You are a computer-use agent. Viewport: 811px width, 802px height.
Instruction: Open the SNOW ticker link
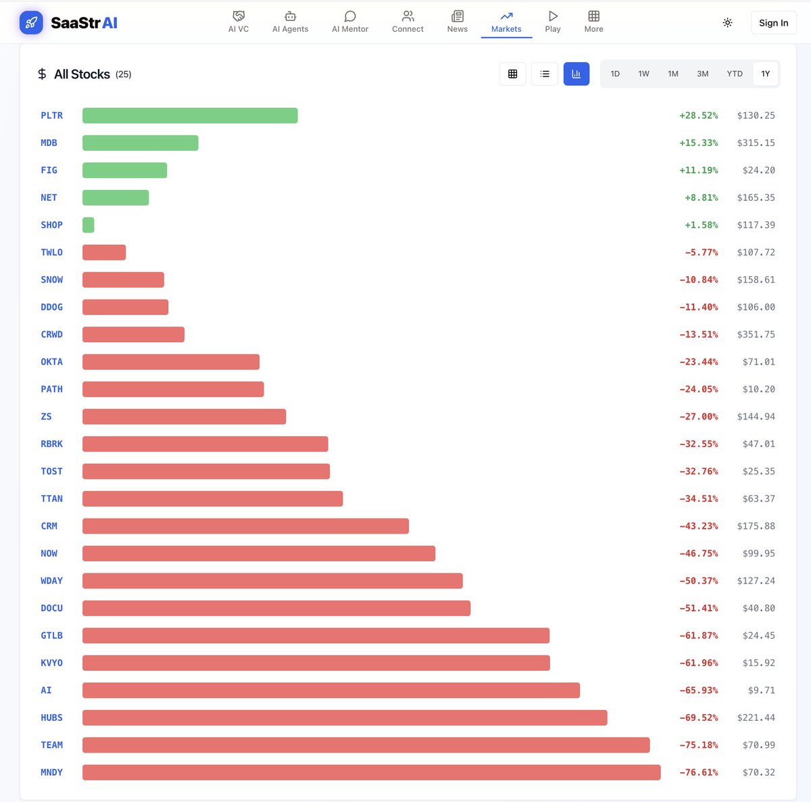tap(51, 280)
